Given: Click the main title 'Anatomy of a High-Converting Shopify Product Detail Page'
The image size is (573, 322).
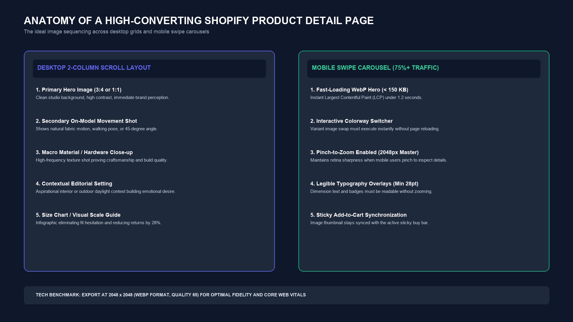Looking at the screenshot, I should tap(199, 21).
